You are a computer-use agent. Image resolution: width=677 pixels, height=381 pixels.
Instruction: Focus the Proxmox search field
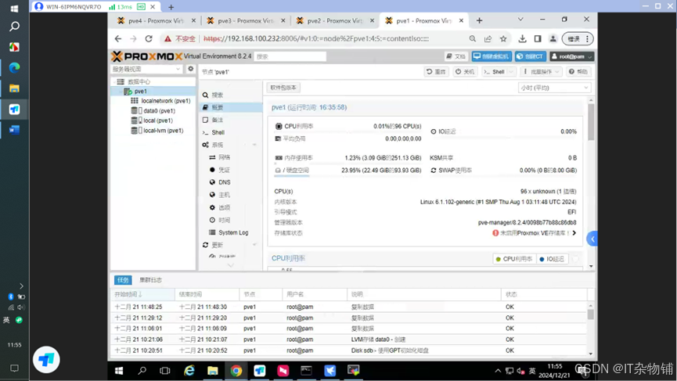(x=290, y=56)
